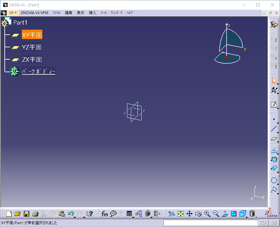This screenshot has width=280, height=227.
Task: Click the What's This help cursor icon
Action: tap(90, 214)
